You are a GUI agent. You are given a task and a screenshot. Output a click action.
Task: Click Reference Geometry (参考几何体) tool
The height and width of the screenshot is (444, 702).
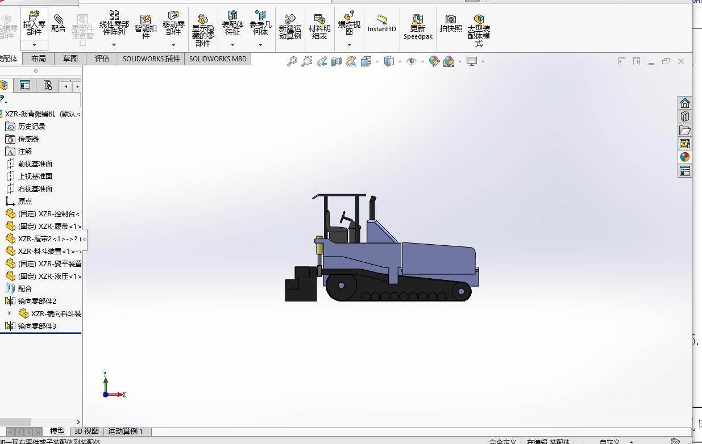click(x=260, y=23)
